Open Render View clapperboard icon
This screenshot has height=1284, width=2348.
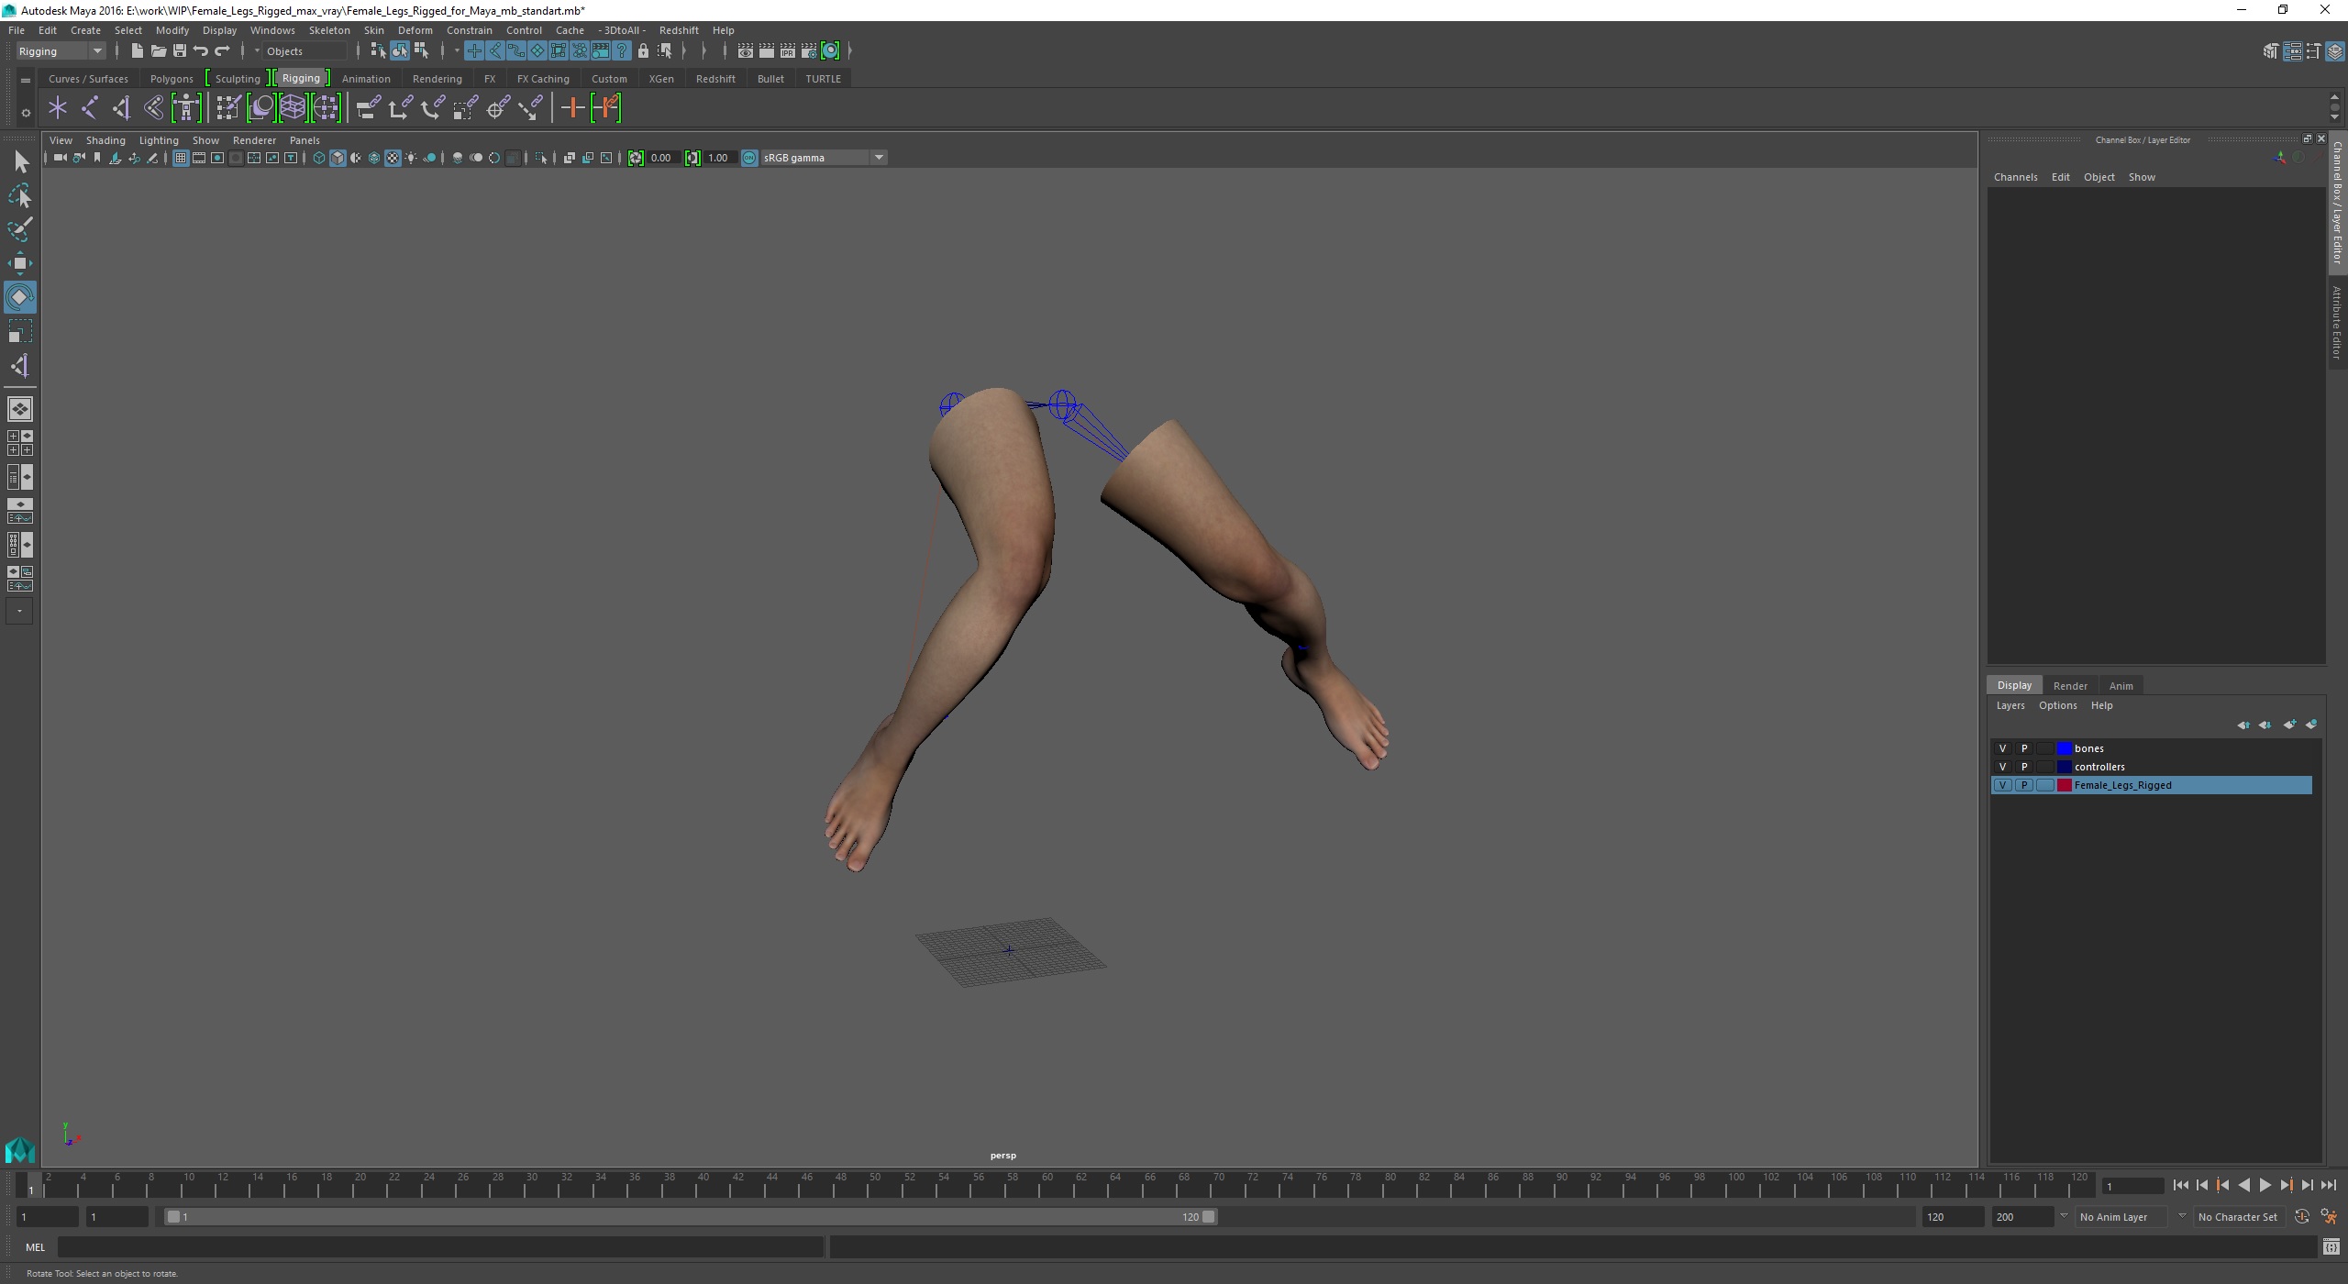point(746,50)
